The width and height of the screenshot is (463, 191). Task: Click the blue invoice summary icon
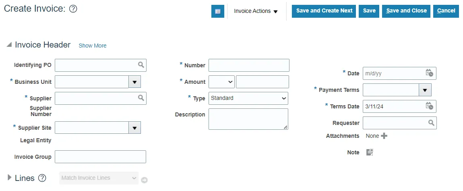click(218, 11)
